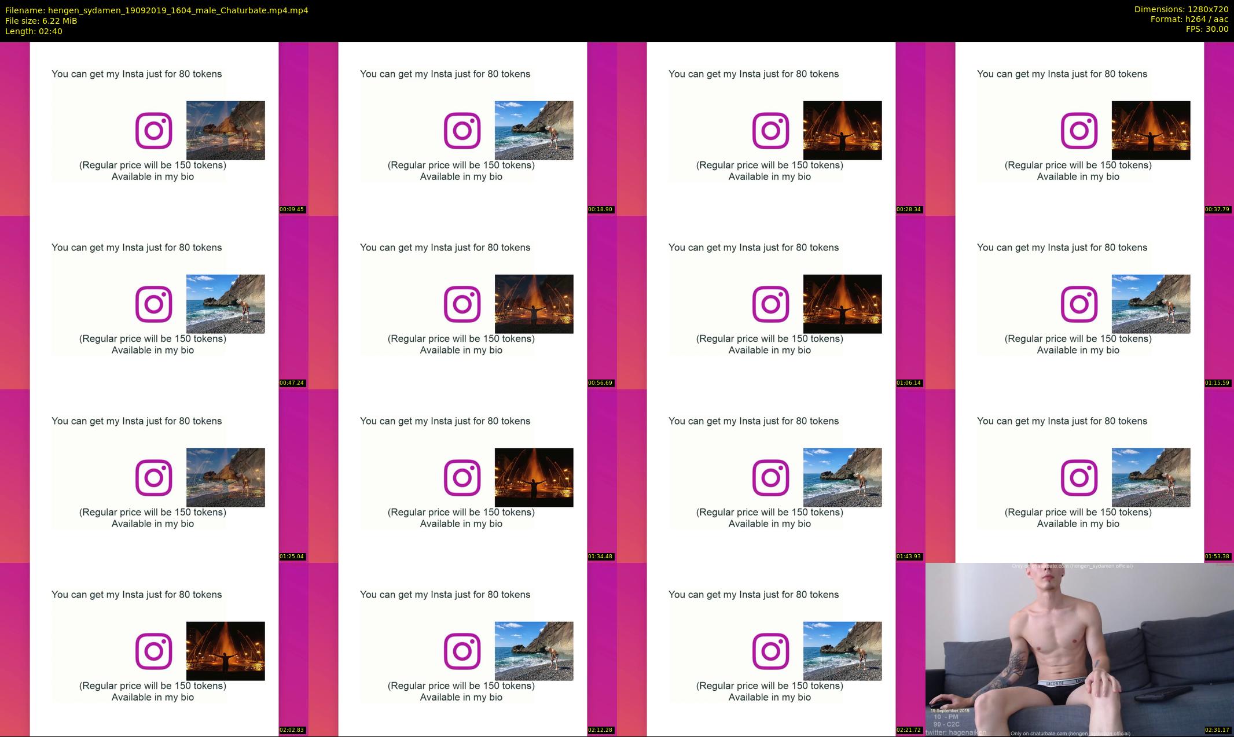Screen dimensions: 1234x737
Task: Select the 'Dimensions: 1280x720' header text
Action: click(1181, 9)
